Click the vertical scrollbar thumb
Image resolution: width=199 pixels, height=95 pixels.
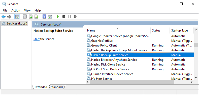pyautogui.click(x=196, y=45)
